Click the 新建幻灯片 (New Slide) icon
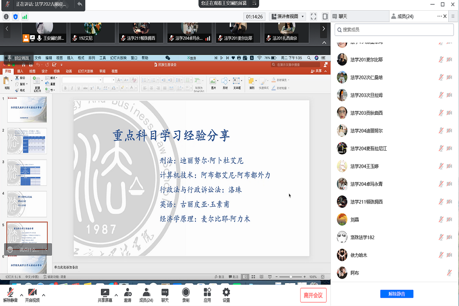This screenshot has height=306, width=459. [37, 81]
